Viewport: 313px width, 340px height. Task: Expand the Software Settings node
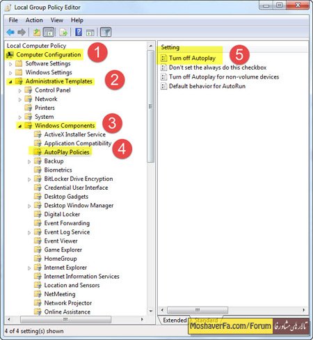10,64
